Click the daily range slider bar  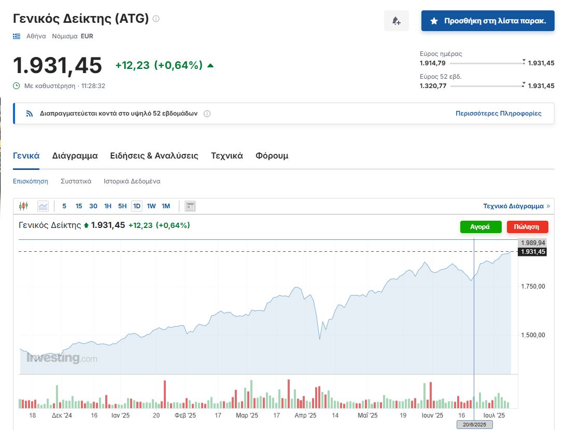pos(487,63)
